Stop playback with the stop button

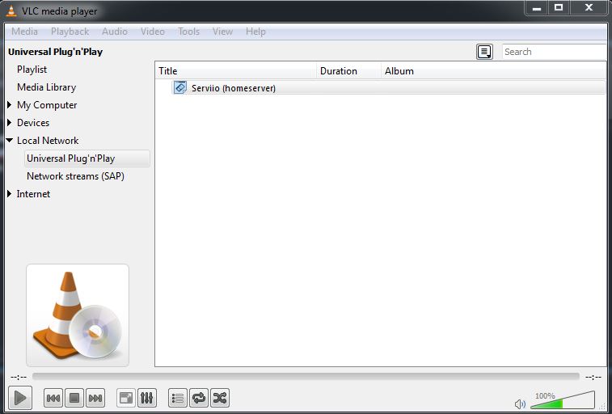[74, 398]
